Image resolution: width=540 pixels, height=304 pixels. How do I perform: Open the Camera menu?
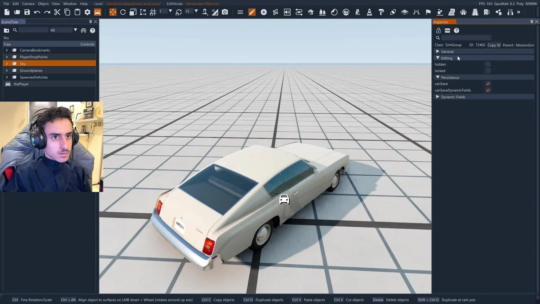[28, 4]
